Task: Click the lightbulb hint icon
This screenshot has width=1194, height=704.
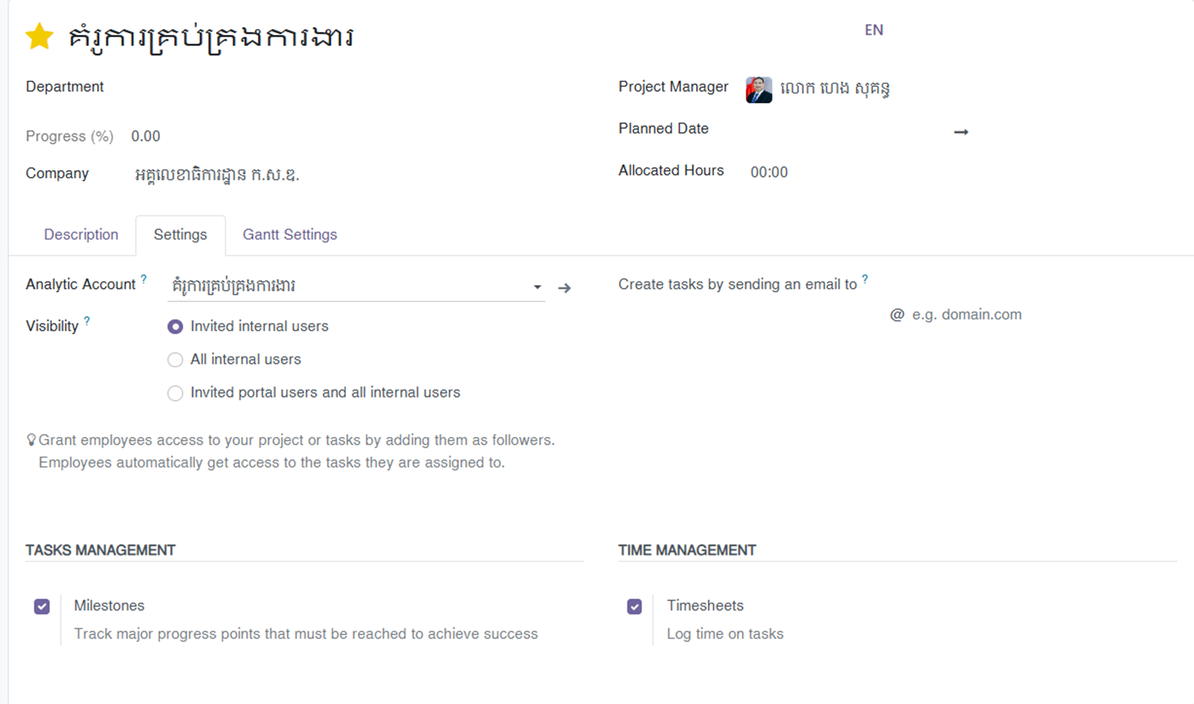Action: [31, 440]
